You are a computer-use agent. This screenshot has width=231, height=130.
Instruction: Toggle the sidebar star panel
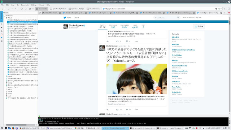(x=1, y=27)
